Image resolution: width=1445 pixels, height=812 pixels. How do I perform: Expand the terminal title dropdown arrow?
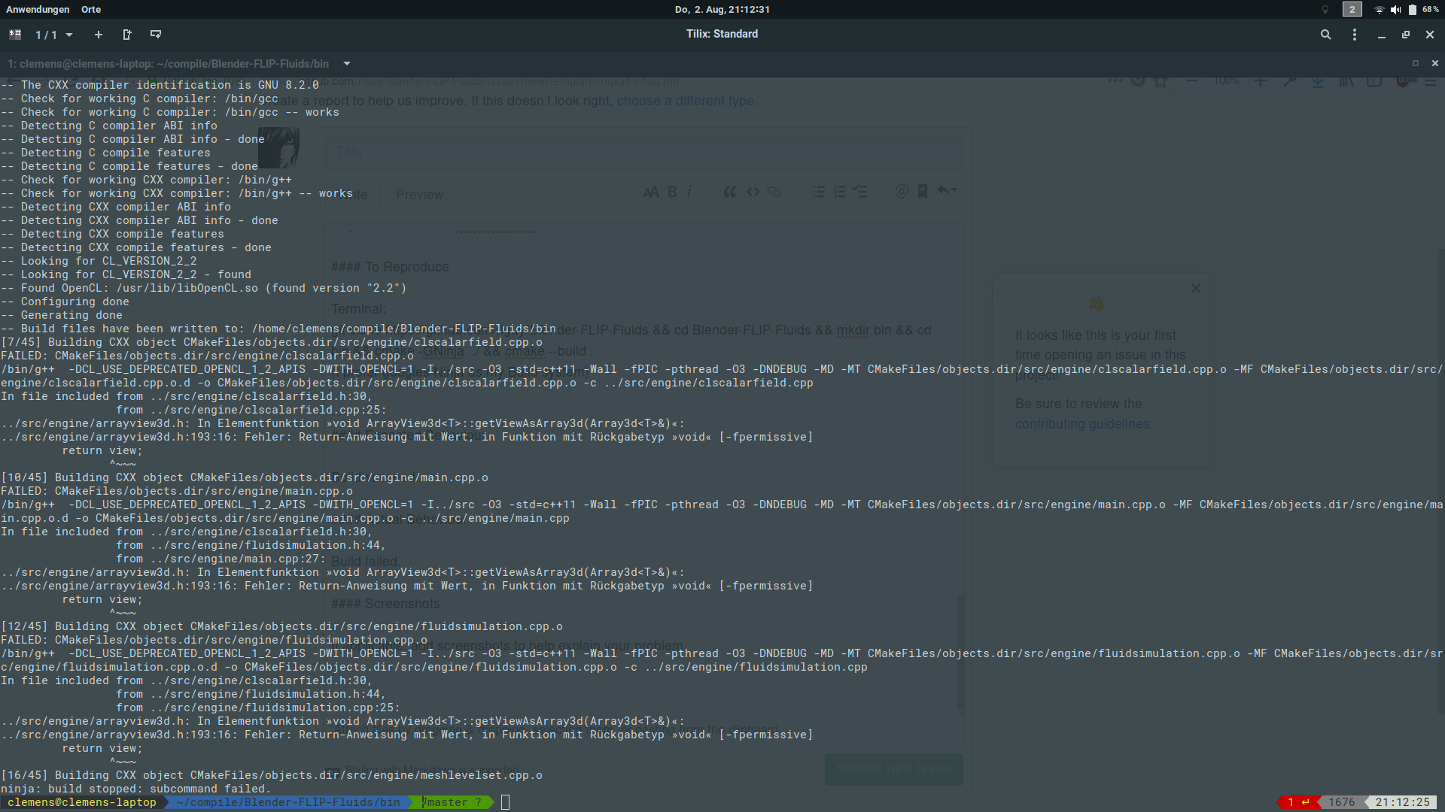point(346,64)
